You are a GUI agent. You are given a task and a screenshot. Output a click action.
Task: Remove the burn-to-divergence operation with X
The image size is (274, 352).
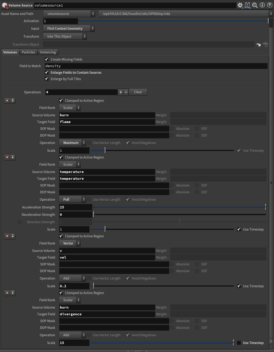(x=7, y=293)
